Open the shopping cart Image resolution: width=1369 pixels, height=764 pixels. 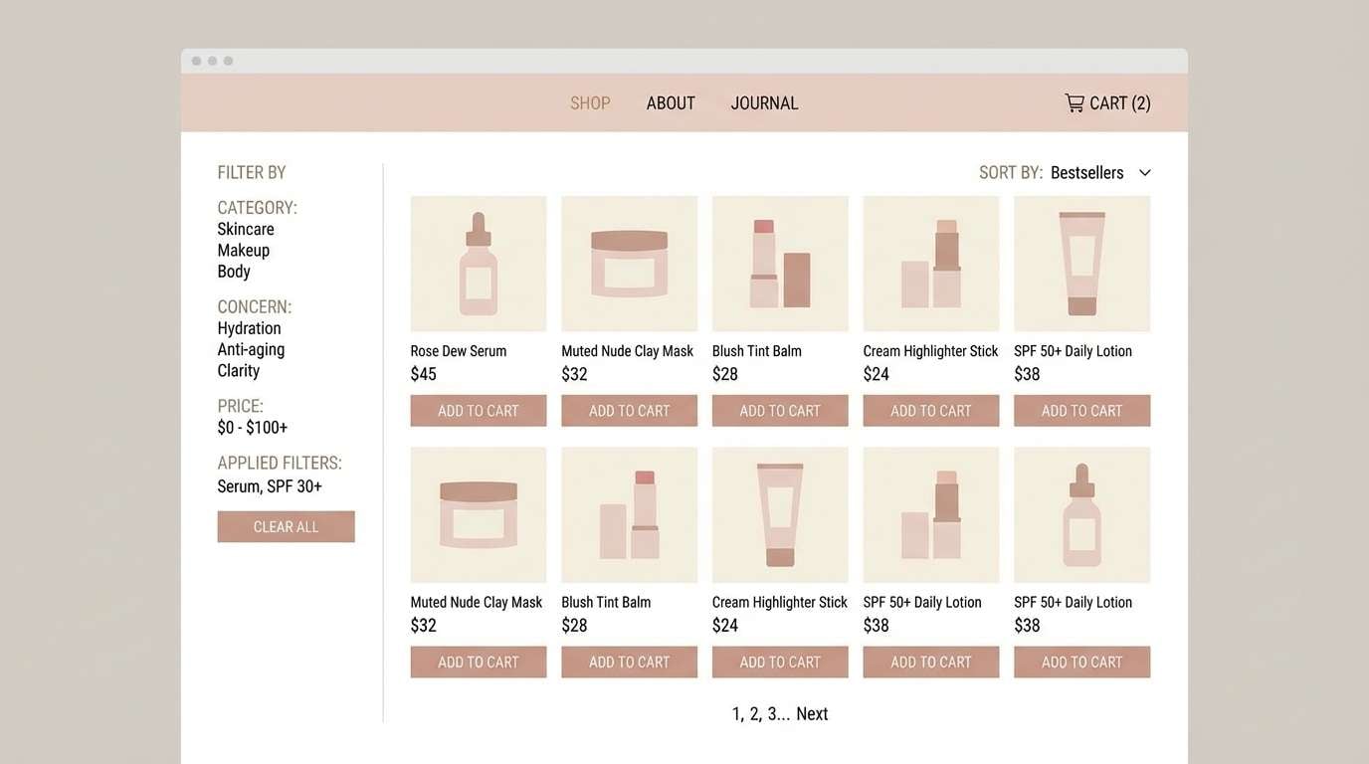(x=1107, y=102)
